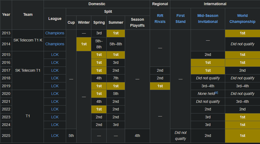260x144 pixels.
Task: Click the Winter column header
Action: tap(84, 23)
